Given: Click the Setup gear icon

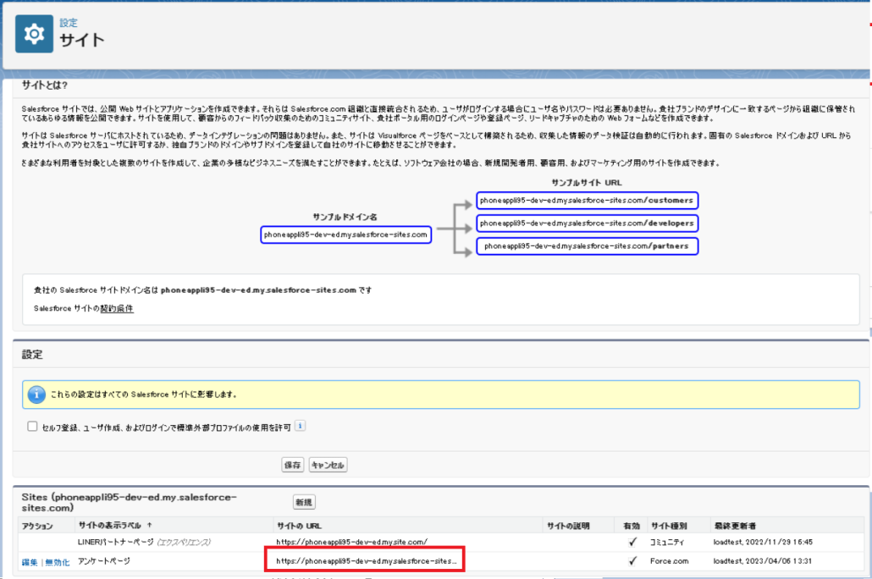Looking at the screenshot, I should pyautogui.click(x=34, y=34).
